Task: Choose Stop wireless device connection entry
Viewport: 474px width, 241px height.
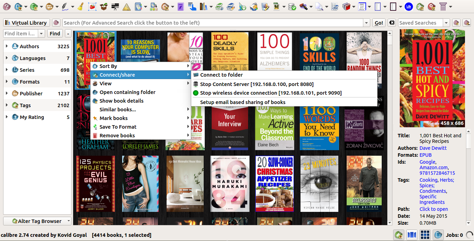Action: [x=284, y=93]
